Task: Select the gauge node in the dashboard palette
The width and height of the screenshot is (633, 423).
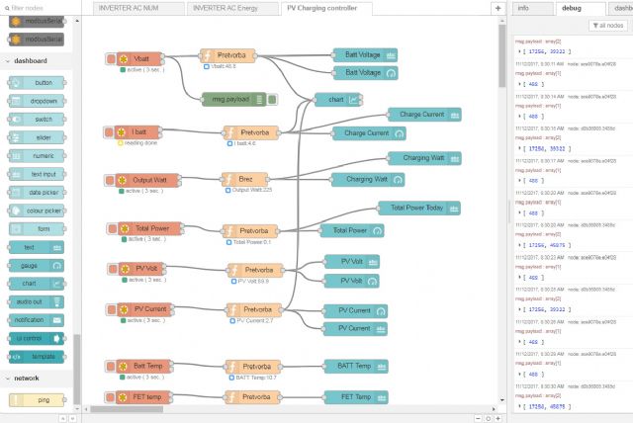Action: coord(37,265)
